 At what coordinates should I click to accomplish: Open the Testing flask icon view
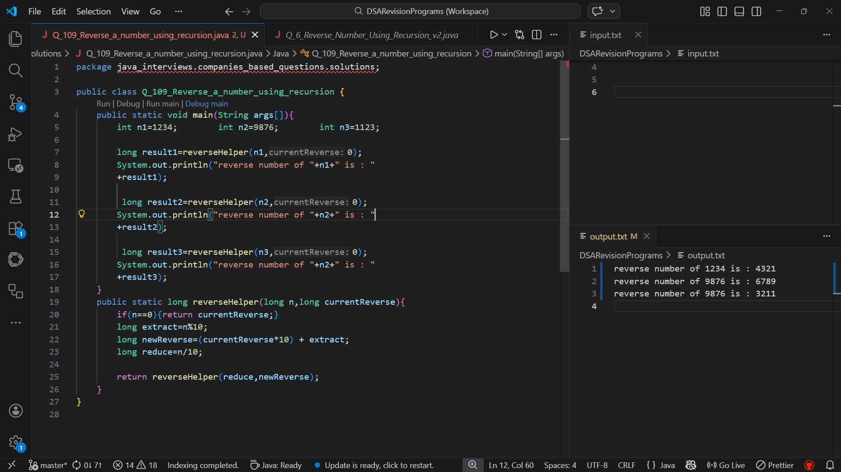(16, 197)
